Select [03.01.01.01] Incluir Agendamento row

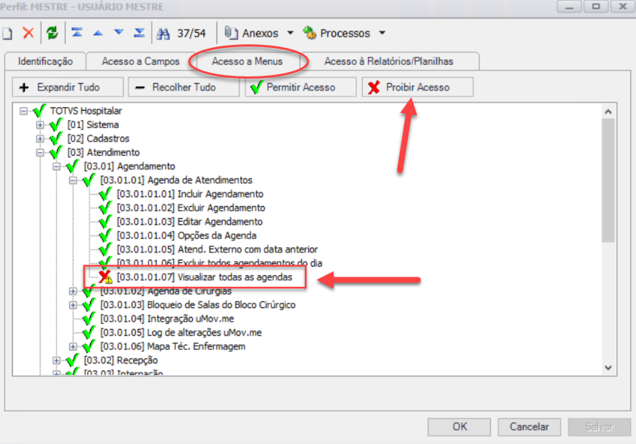click(x=190, y=194)
